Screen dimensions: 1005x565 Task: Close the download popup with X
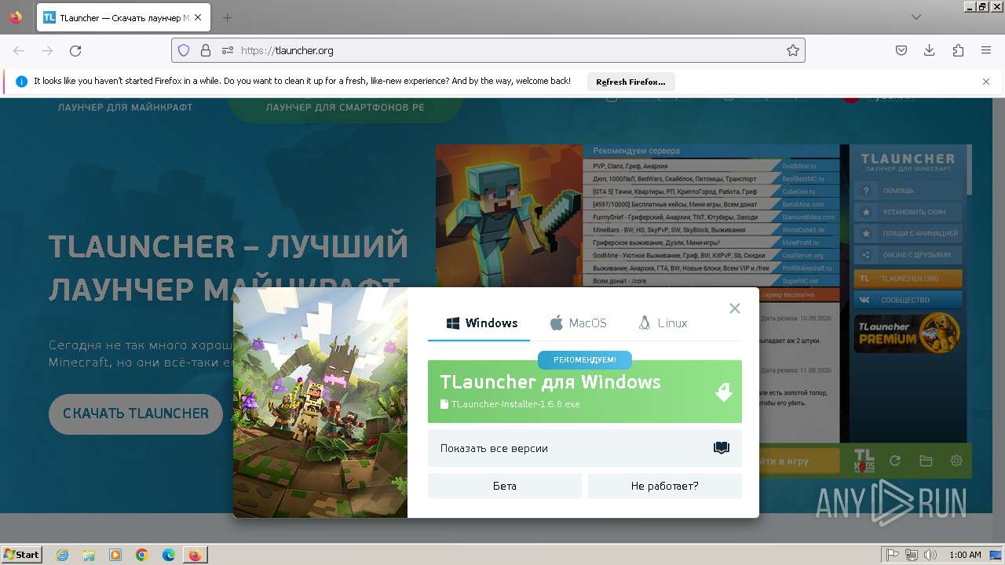(735, 308)
